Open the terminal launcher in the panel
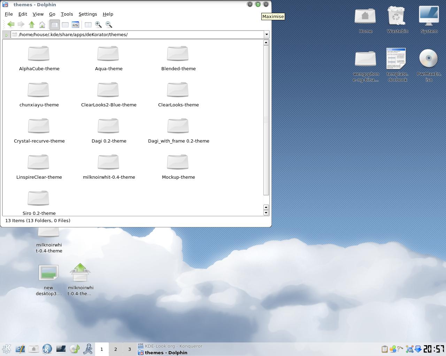Screen dimensions: 446x356 pos(61,349)
